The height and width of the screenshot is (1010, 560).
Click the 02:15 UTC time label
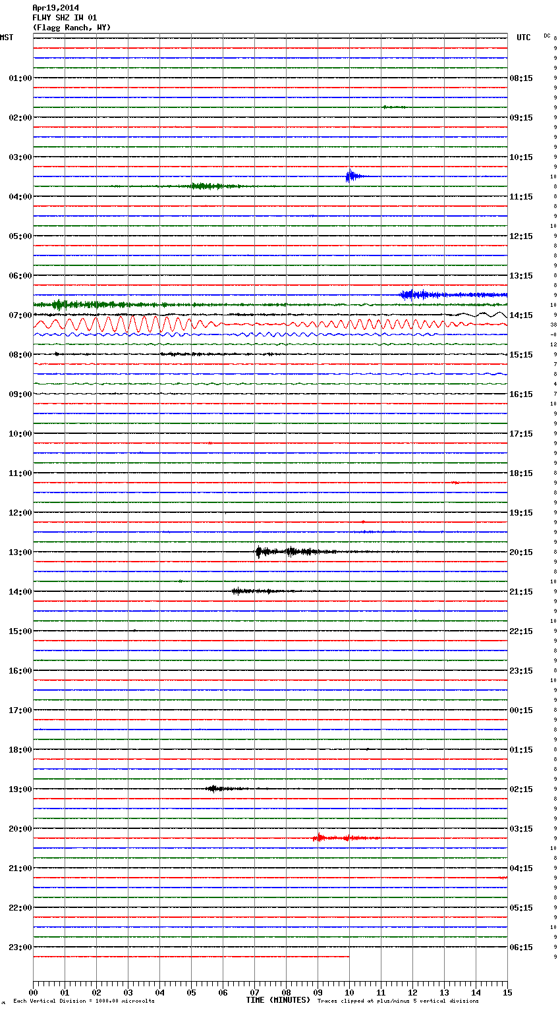(x=521, y=789)
